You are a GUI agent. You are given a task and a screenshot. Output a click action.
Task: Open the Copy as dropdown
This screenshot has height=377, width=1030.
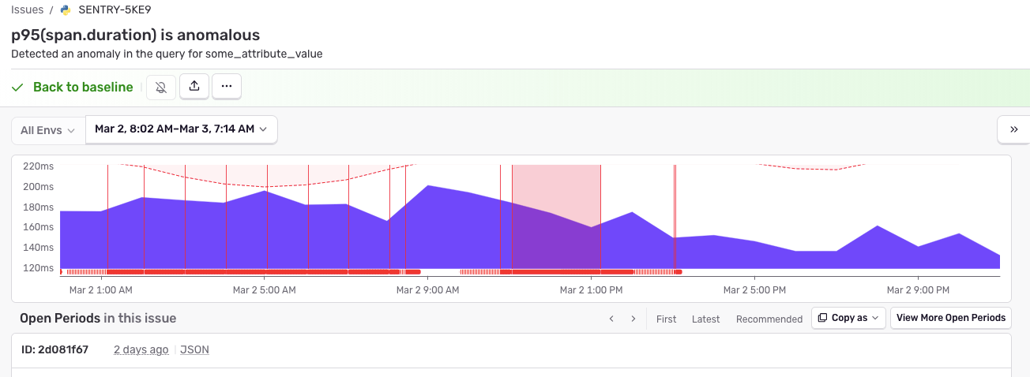coord(848,318)
